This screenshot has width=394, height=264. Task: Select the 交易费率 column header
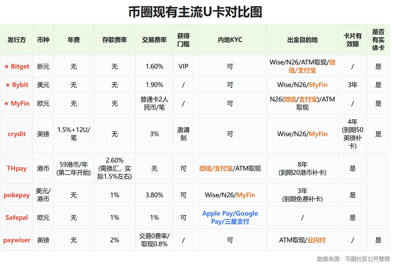[x=154, y=40]
